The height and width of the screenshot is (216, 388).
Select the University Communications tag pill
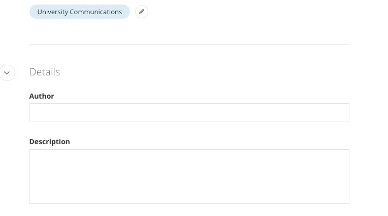pos(79,12)
